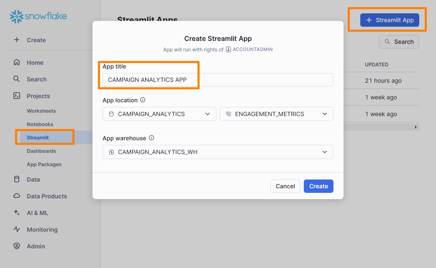
Task: Click the schema icon in ENGAGEMENT_METRICS dropdown
Action: click(228, 114)
